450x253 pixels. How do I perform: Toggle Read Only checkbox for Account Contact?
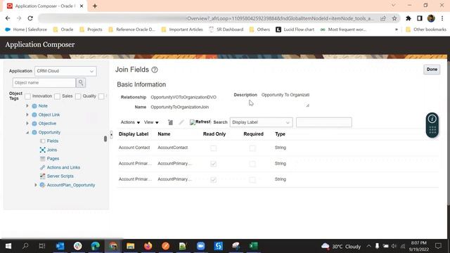[x=213, y=148]
